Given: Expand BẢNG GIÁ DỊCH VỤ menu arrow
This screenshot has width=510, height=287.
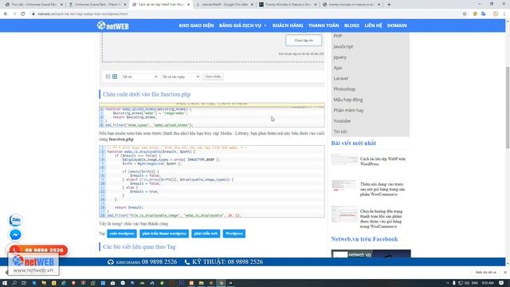Looking at the screenshot, I should (x=265, y=26).
